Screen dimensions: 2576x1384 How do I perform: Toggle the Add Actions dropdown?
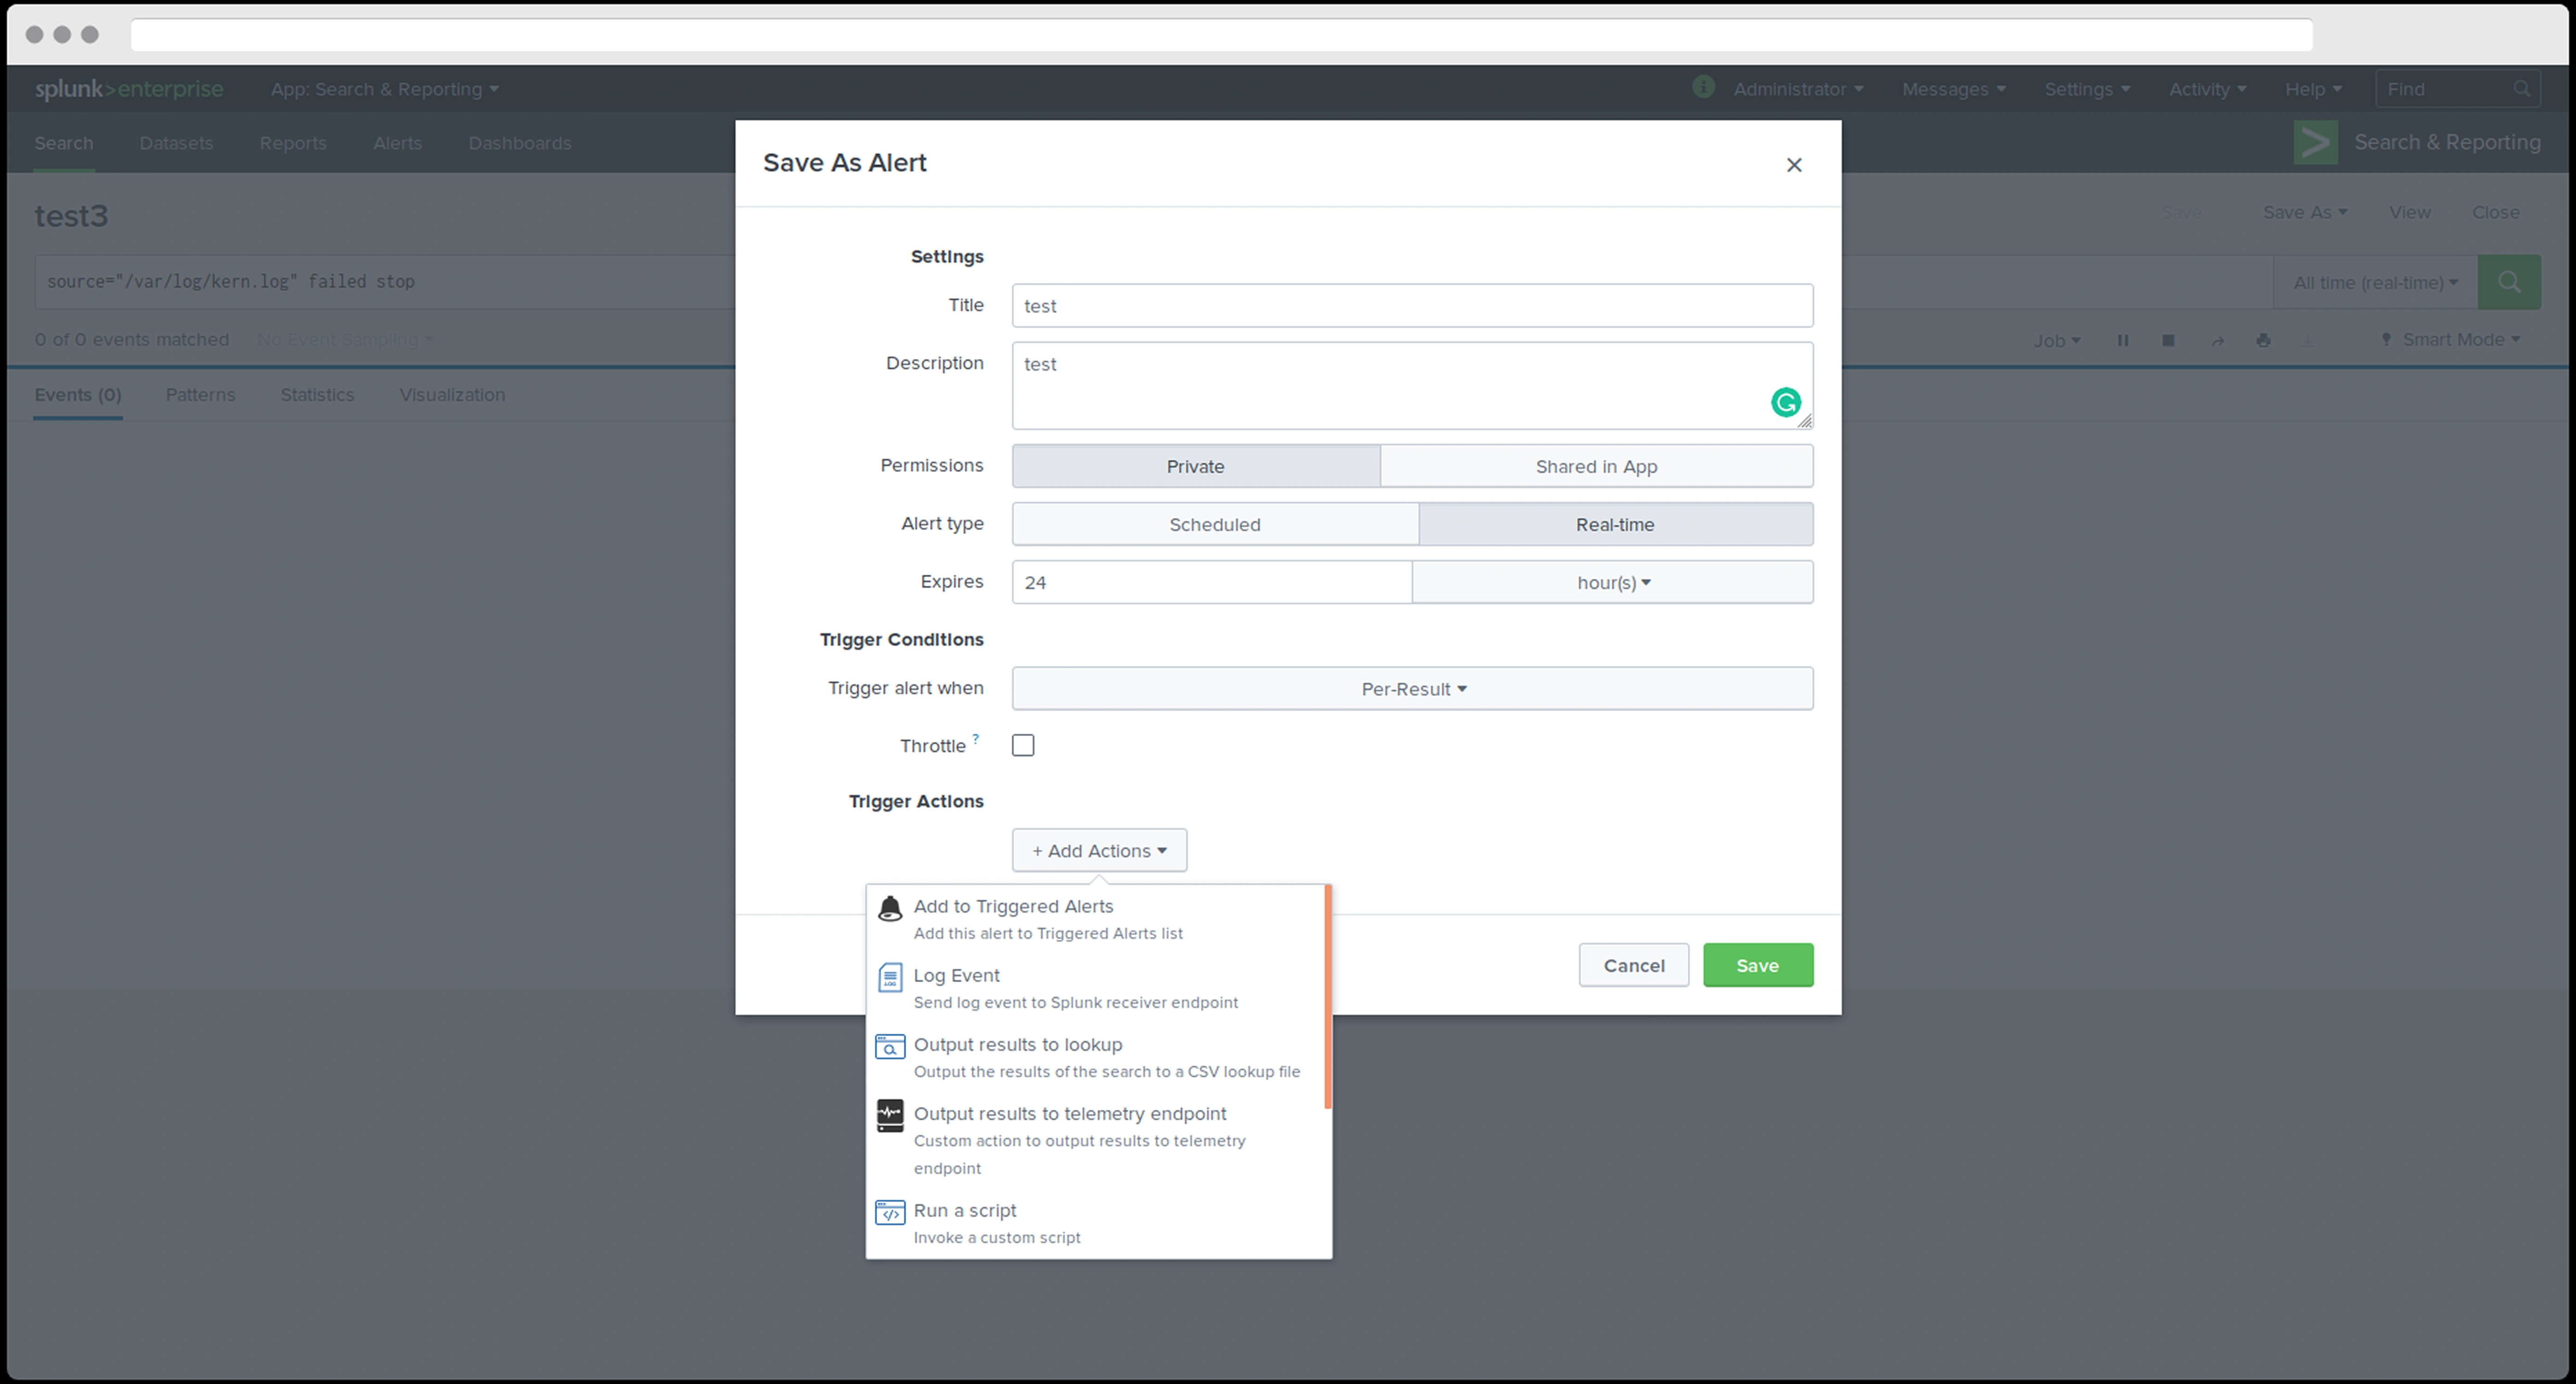tap(1098, 851)
